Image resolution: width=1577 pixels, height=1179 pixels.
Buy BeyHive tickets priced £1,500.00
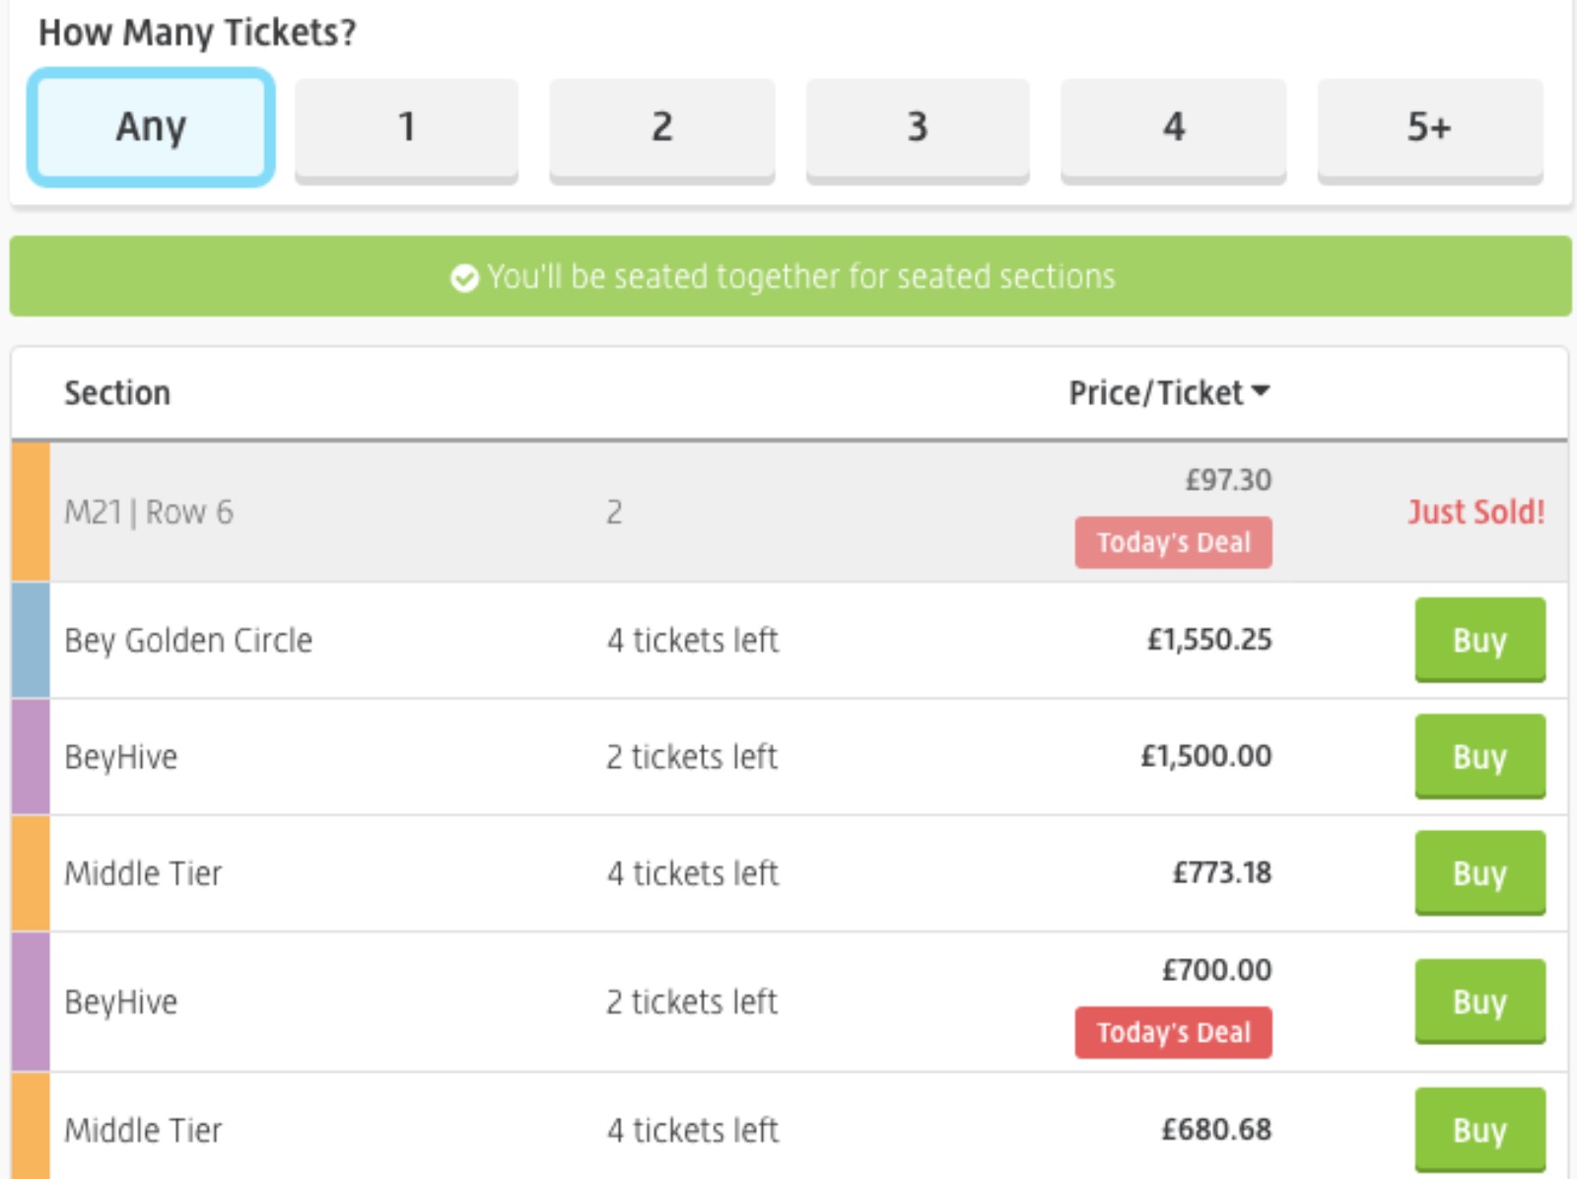1479,755
